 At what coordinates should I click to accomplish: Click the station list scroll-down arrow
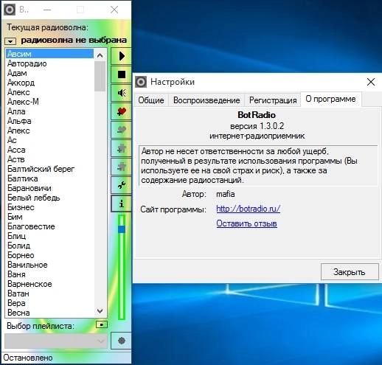(100, 311)
